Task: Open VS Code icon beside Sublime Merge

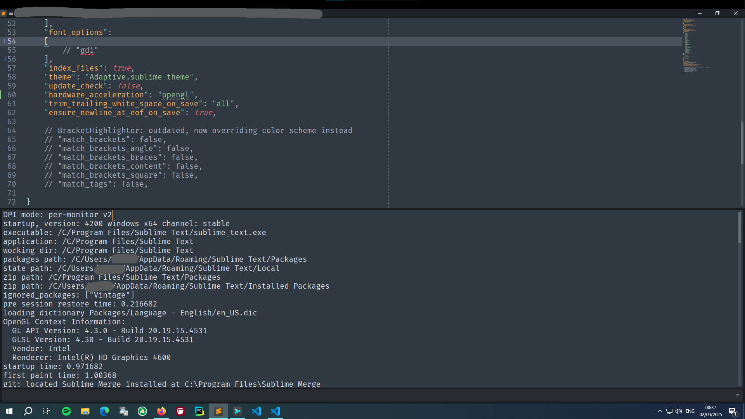Action: coord(256,411)
